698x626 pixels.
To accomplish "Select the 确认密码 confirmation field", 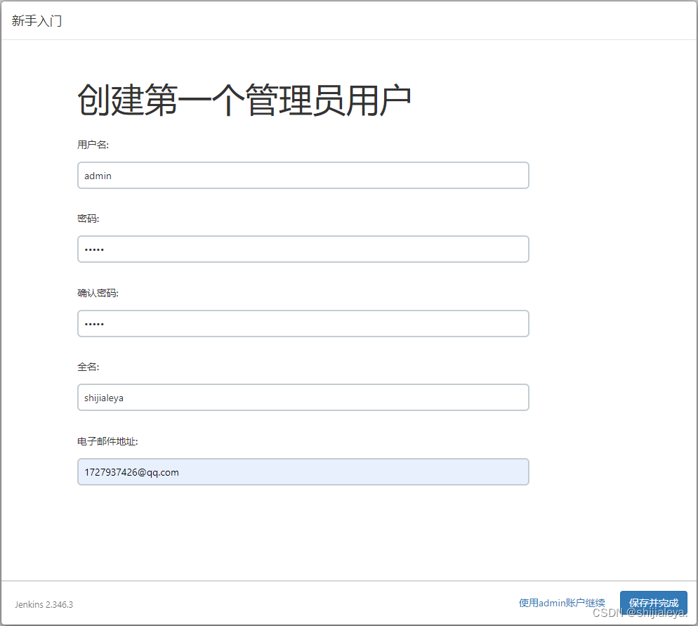I will tap(302, 323).
